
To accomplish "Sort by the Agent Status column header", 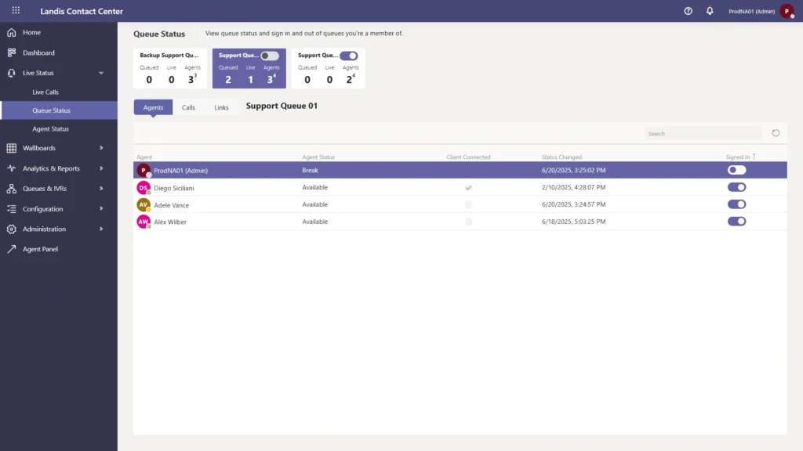I will [318, 157].
